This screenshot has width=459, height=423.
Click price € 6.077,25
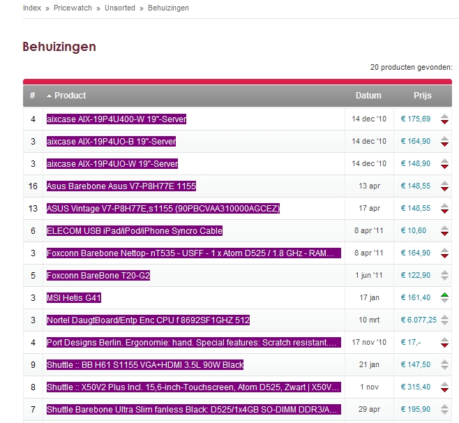point(419,320)
